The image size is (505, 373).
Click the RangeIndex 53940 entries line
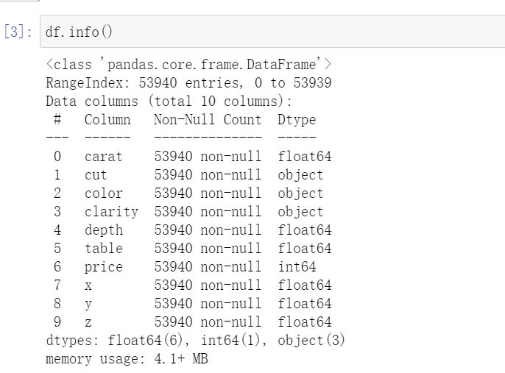188,83
